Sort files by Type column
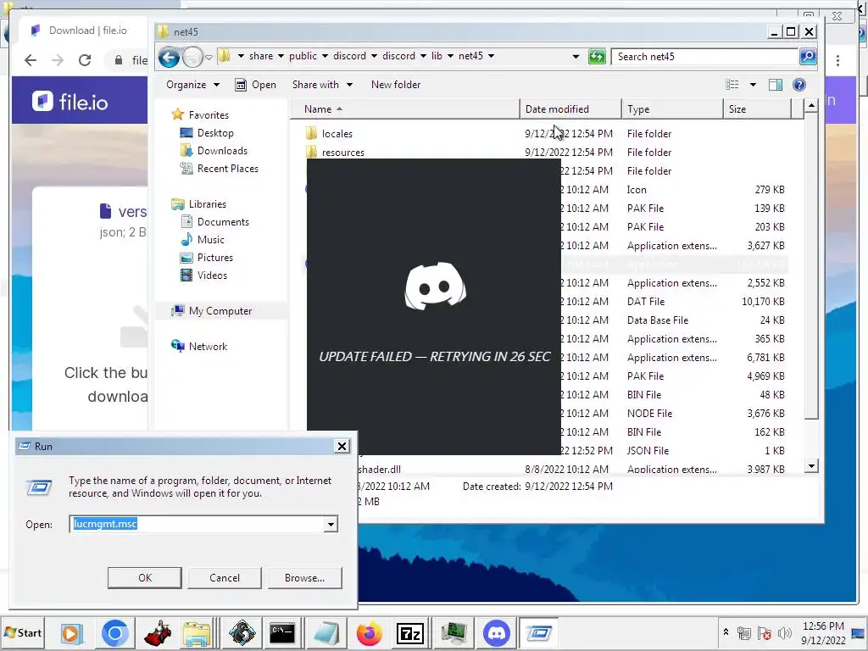868x651 pixels. pos(672,109)
